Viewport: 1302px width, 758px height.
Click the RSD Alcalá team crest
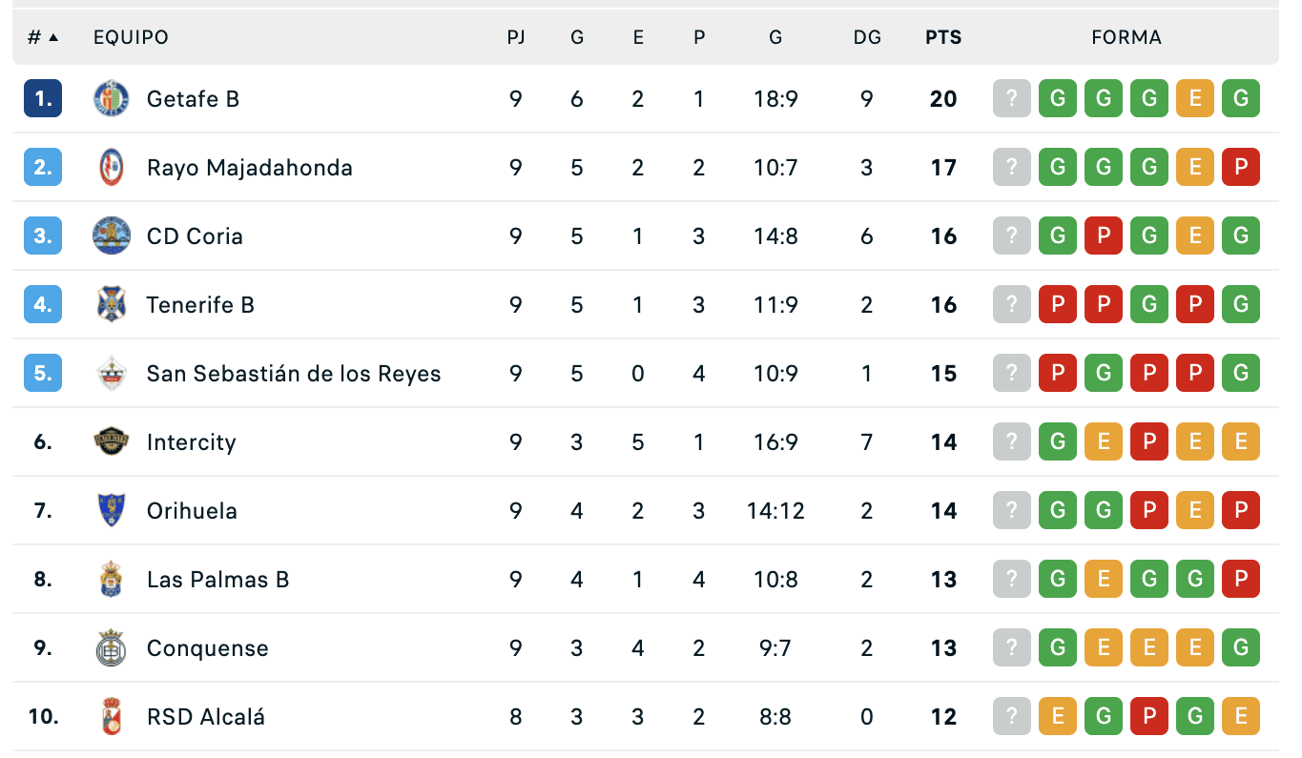click(x=112, y=717)
